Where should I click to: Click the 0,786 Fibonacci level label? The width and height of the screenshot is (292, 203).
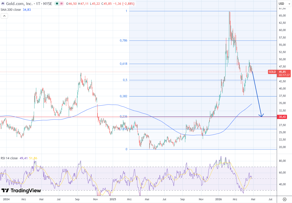pyautogui.click(x=123, y=40)
